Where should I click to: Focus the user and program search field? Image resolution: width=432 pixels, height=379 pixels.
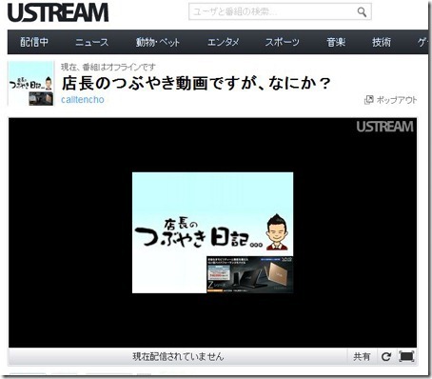click(280, 11)
